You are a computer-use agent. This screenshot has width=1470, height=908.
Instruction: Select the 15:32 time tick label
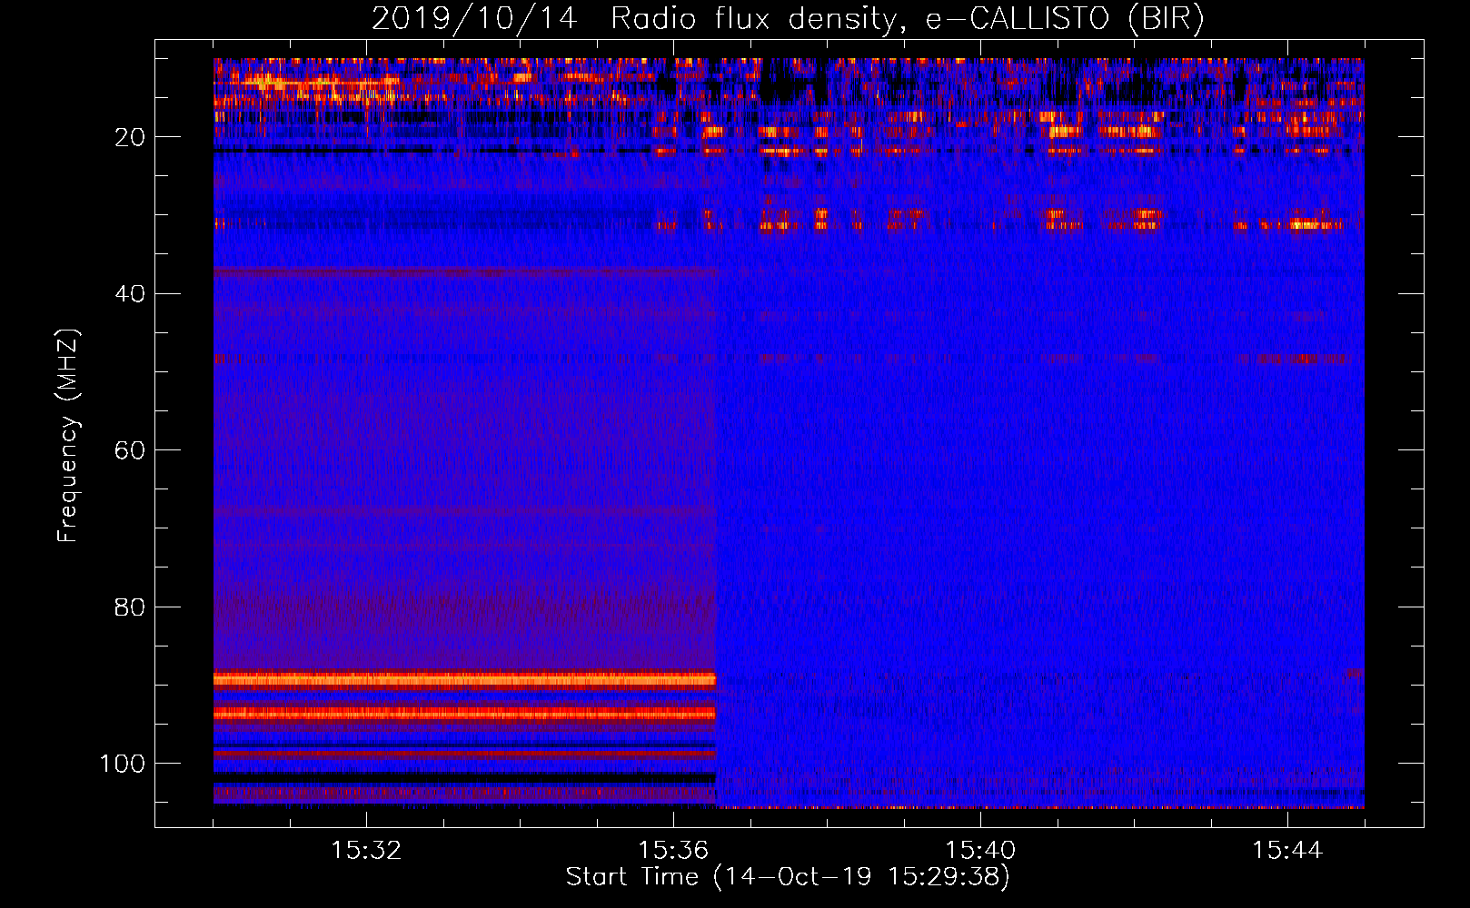pyautogui.click(x=366, y=851)
